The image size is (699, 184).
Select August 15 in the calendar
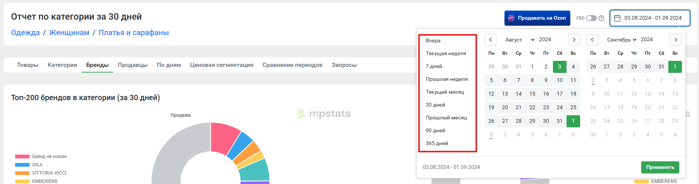tap(532, 94)
